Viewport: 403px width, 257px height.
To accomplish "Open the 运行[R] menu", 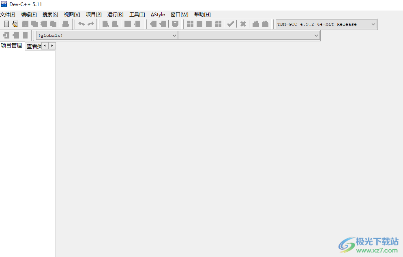I will coord(116,15).
